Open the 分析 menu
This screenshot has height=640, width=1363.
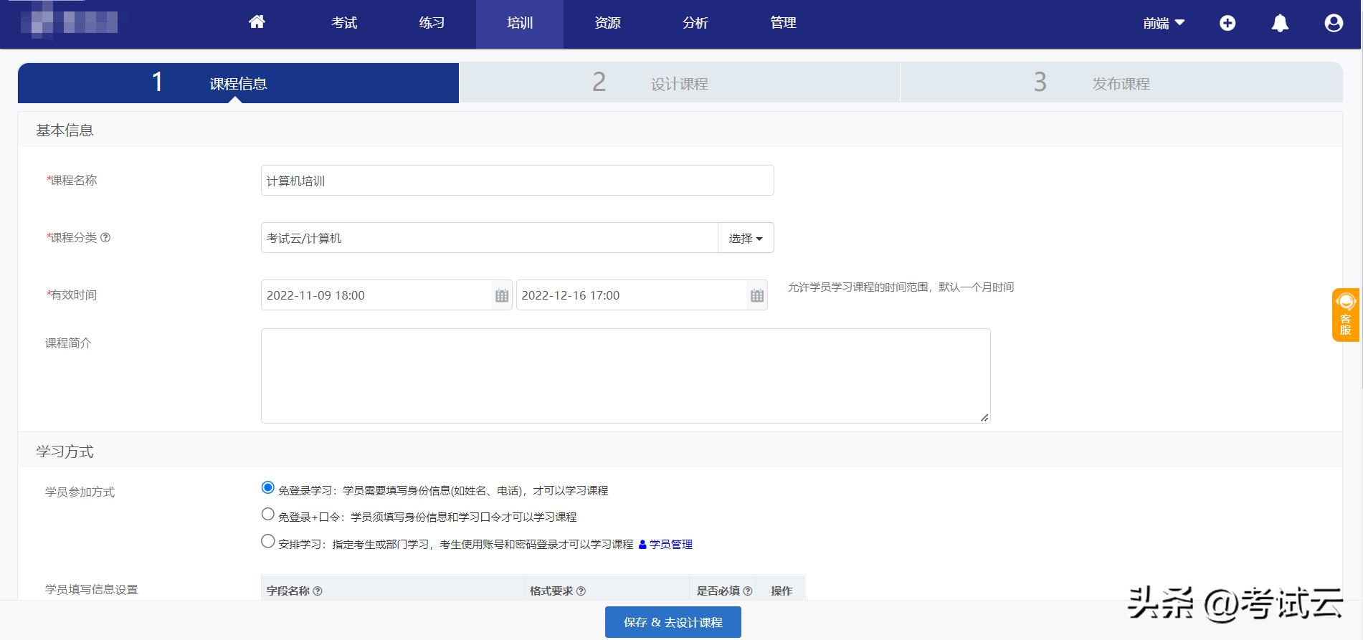click(x=695, y=23)
